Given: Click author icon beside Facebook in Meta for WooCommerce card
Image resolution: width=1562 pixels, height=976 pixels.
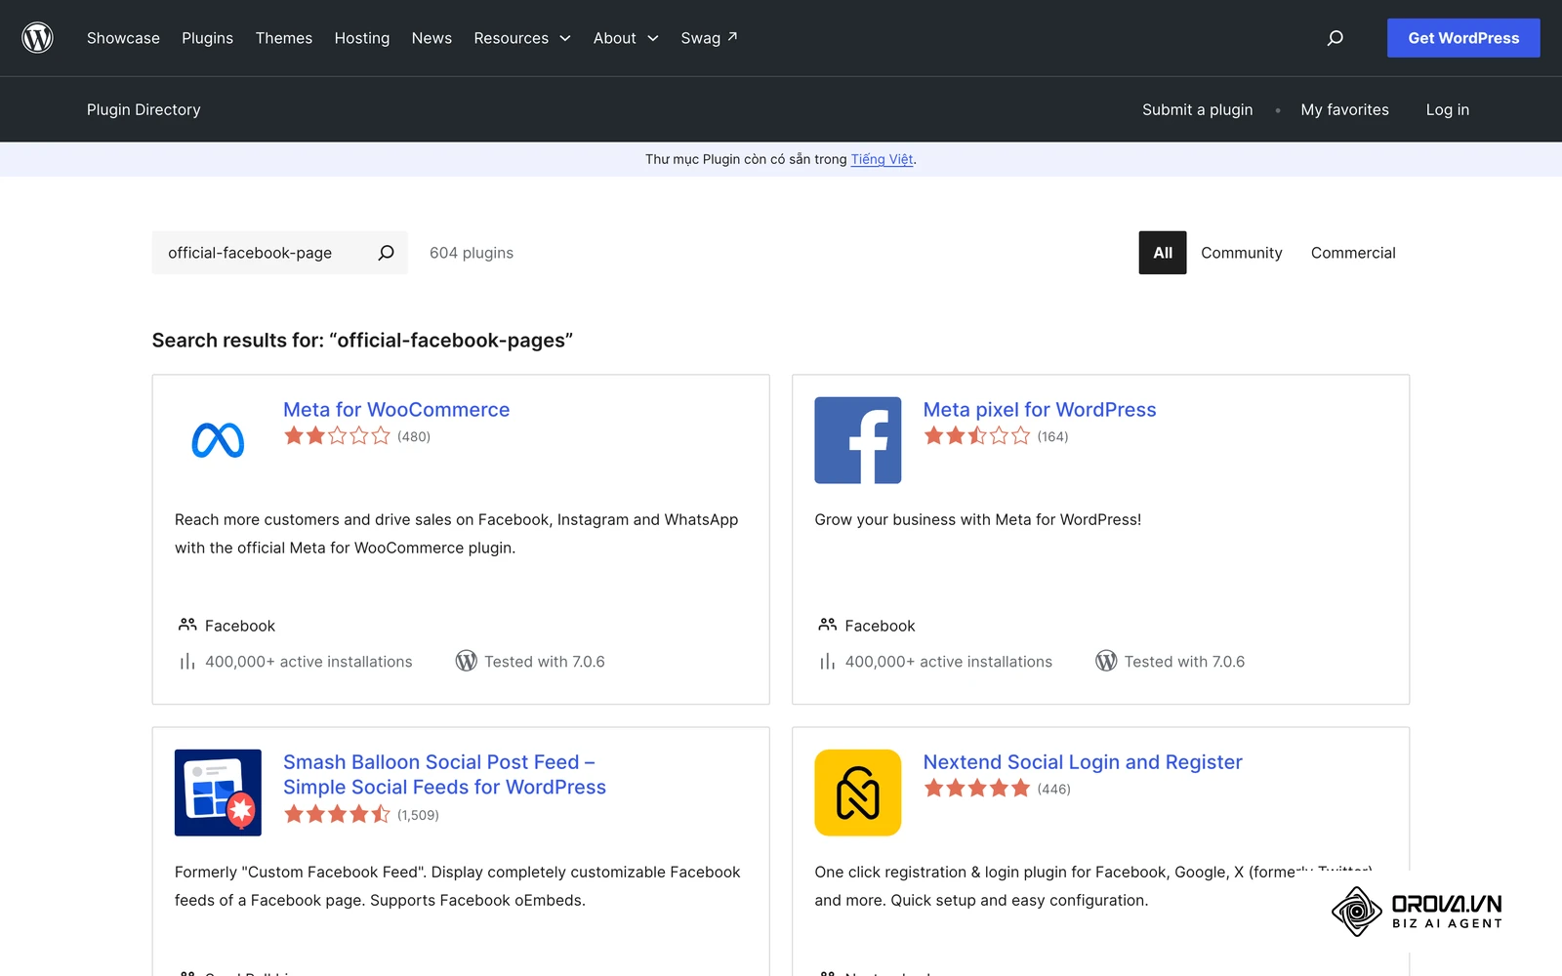Looking at the screenshot, I should point(187,625).
